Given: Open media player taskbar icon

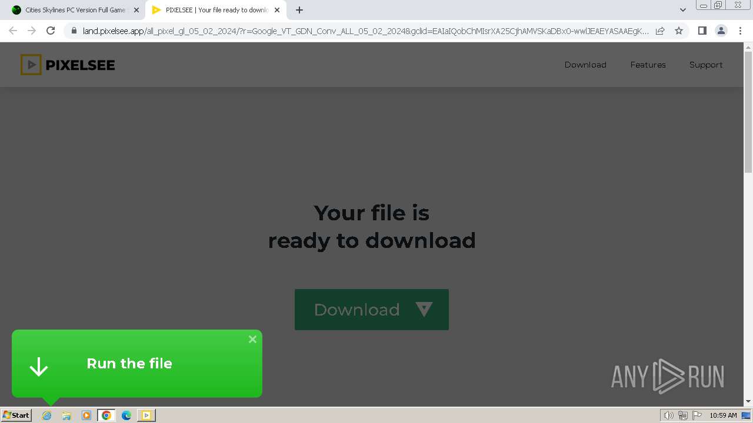Looking at the screenshot, I should 86,415.
